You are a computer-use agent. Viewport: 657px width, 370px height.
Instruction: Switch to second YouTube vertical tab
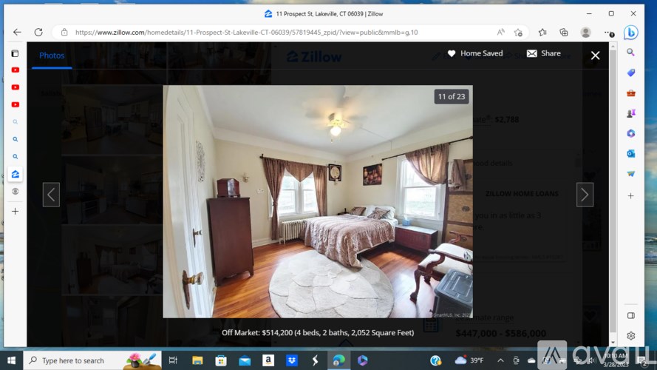pyautogui.click(x=15, y=87)
